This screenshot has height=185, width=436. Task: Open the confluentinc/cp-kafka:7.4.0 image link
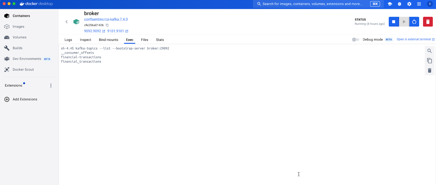(x=106, y=19)
